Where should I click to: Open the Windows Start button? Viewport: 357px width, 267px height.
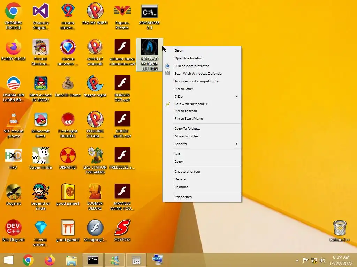(9, 260)
